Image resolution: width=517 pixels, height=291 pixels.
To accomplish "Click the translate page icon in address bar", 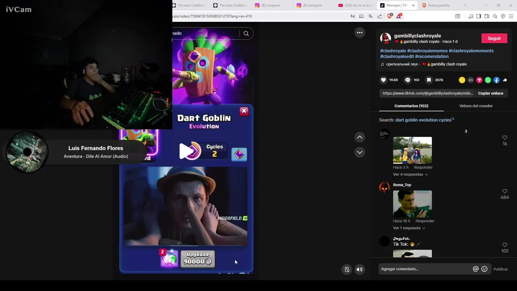I will 370,16.
